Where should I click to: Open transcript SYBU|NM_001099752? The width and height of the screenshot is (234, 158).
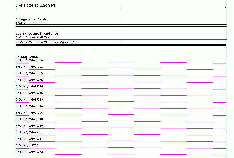29,67
